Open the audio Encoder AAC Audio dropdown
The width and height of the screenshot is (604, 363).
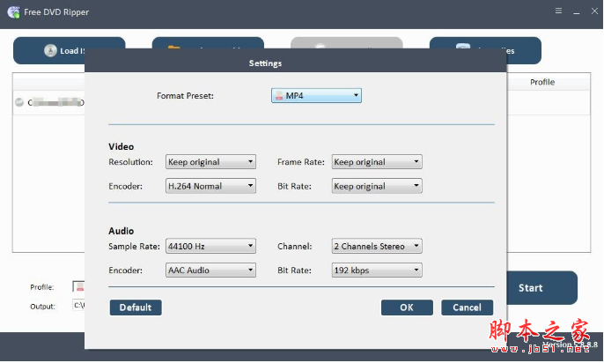(210, 270)
